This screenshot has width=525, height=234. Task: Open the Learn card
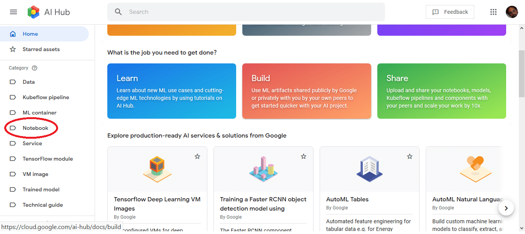coord(172,91)
